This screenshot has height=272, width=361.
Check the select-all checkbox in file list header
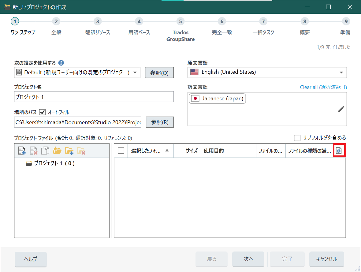[x=121, y=151]
